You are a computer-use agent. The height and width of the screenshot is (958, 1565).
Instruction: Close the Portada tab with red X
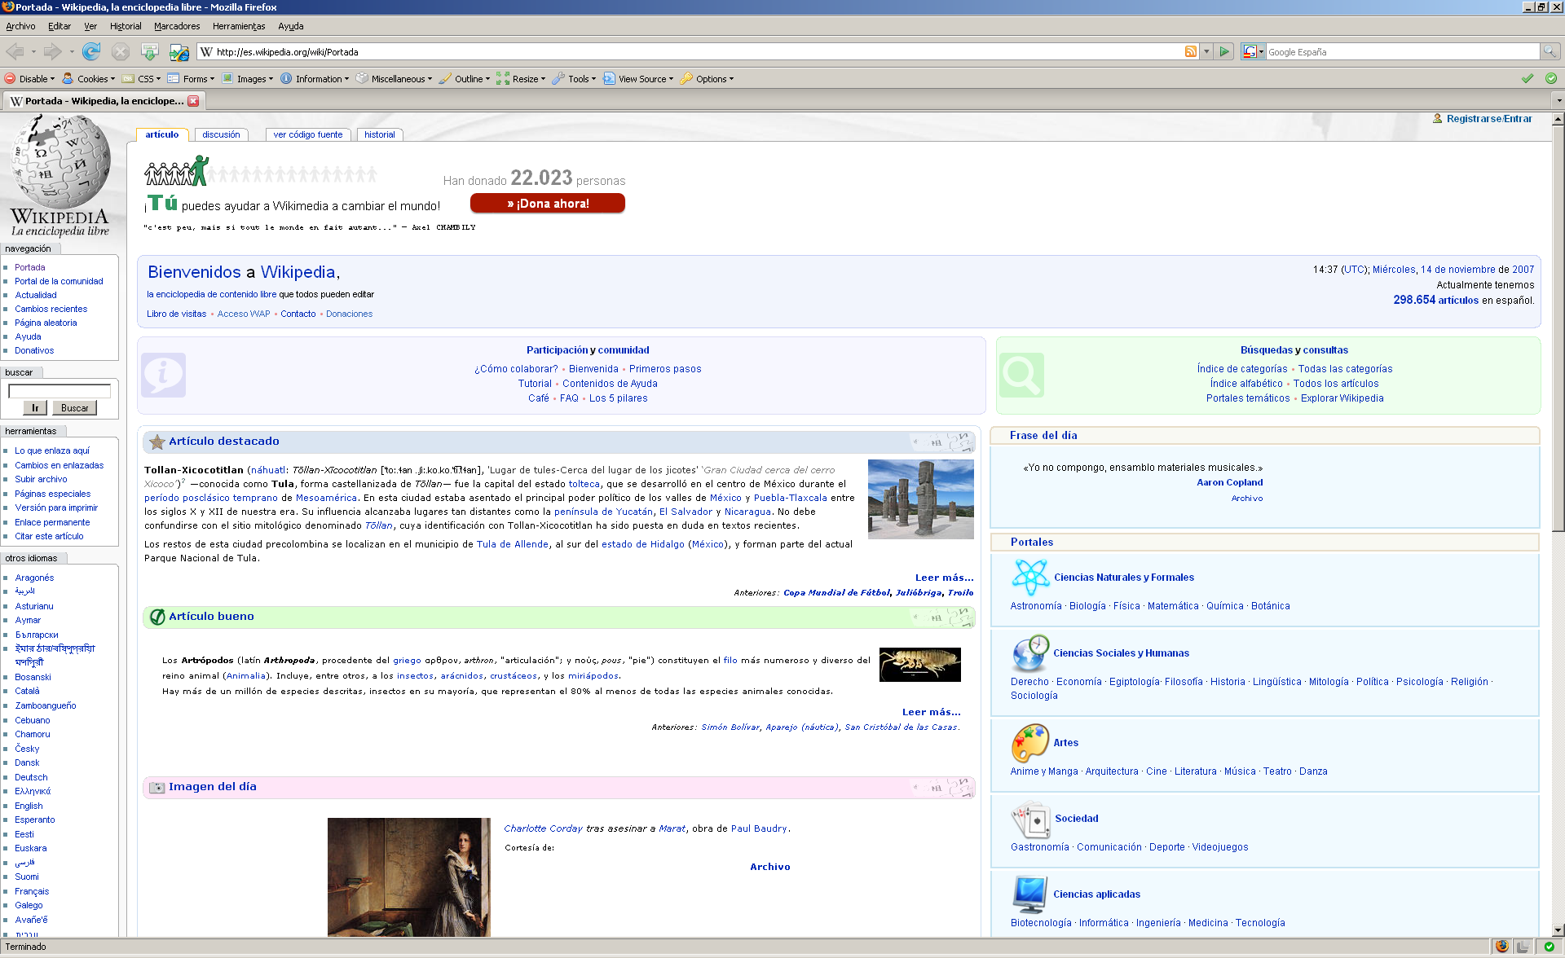coord(193,101)
